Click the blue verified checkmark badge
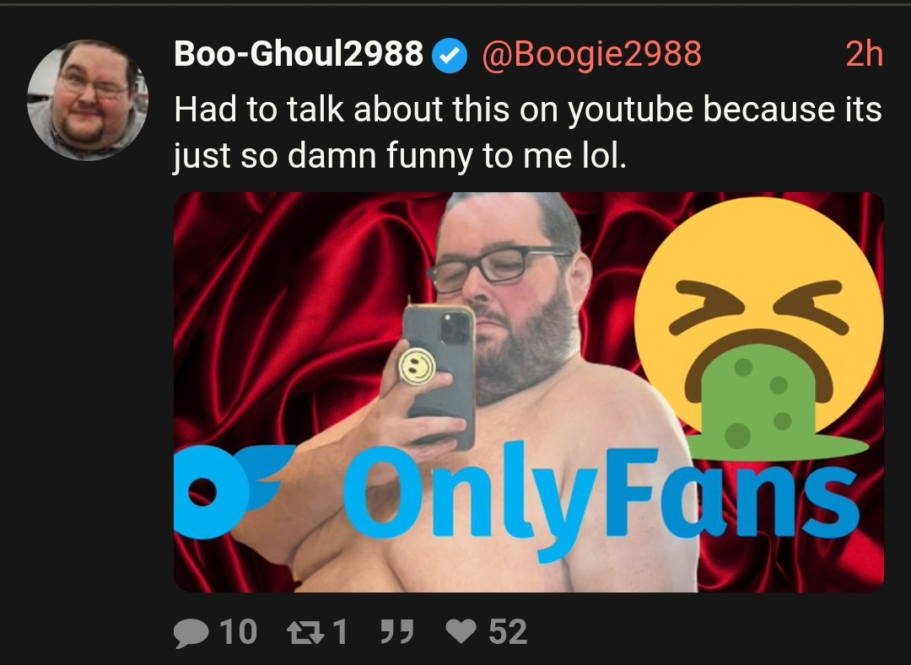Screen dimensions: 911x665 pyautogui.click(x=450, y=55)
